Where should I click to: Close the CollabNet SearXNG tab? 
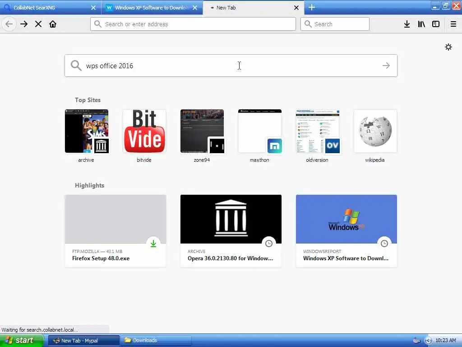pos(93,8)
